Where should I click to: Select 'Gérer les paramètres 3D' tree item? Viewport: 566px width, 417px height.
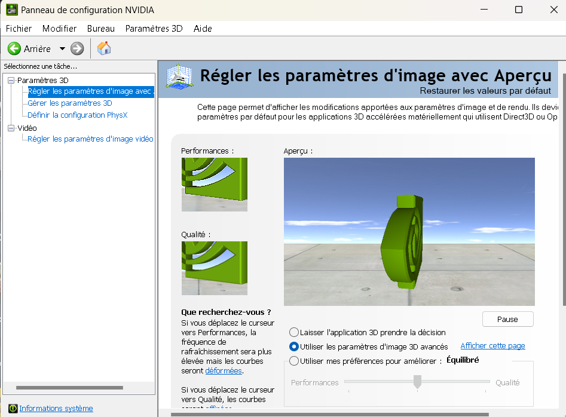click(x=69, y=103)
